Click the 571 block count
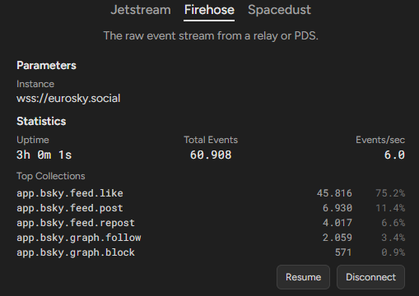Screen dimensions: 419x296 coord(343,252)
